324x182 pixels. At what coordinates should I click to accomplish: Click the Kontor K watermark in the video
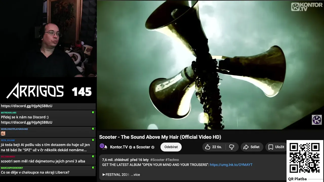click(317, 120)
